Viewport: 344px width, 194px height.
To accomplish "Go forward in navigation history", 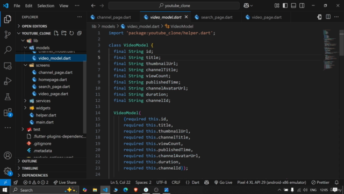I will coord(102,6).
